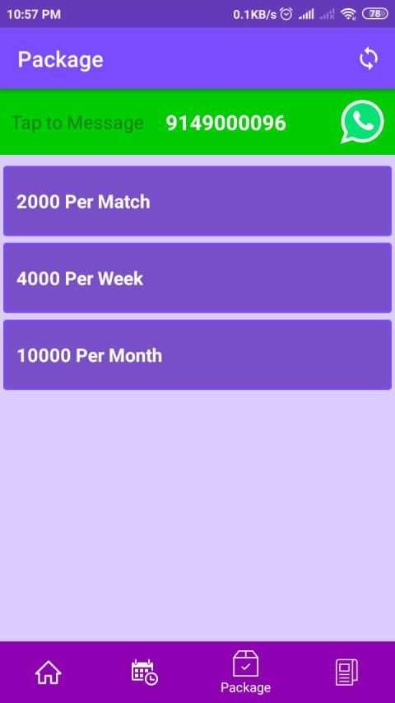The width and height of the screenshot is (395, 703).
Task: Tap the refresh sync icon
Action: (369, 59)
